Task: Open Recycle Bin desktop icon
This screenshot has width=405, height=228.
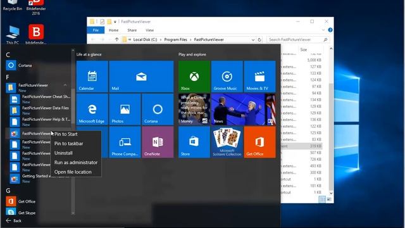Action: [13, 5]
